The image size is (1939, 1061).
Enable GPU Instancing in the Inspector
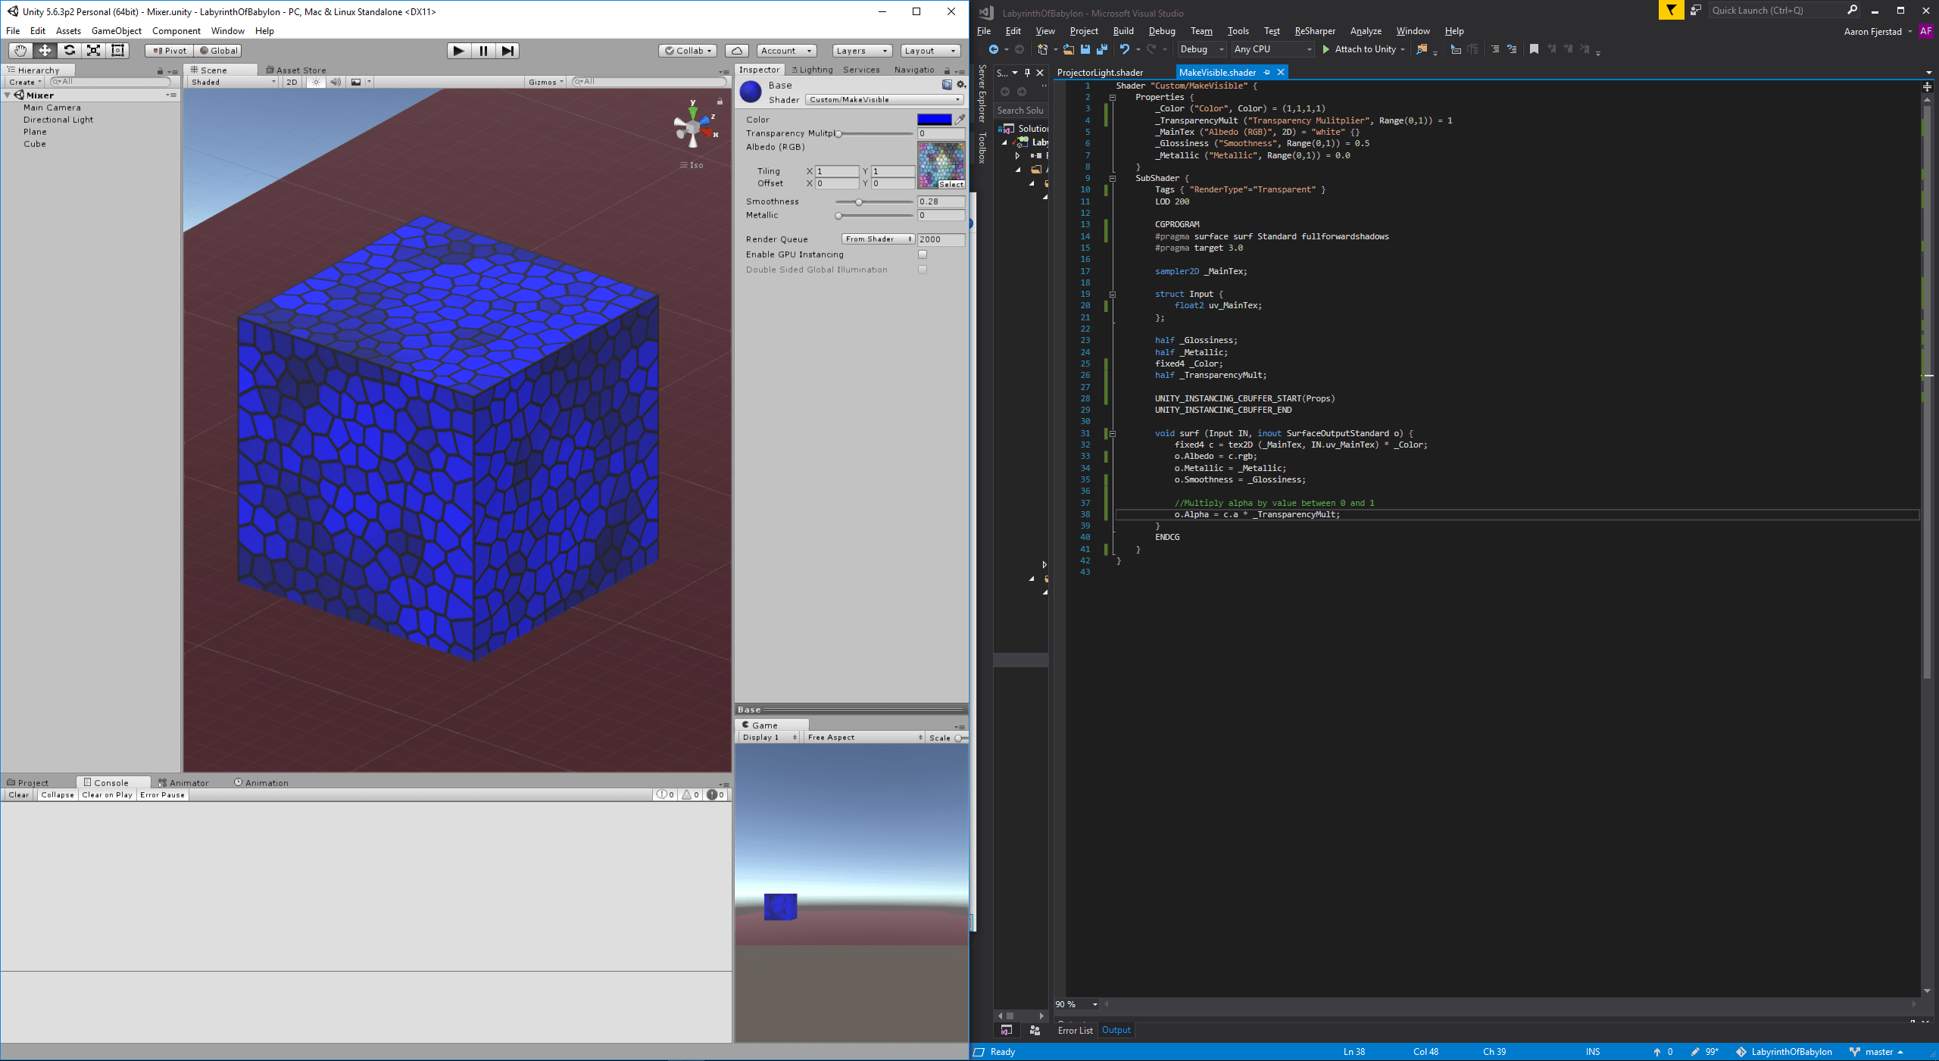point(923,254)
